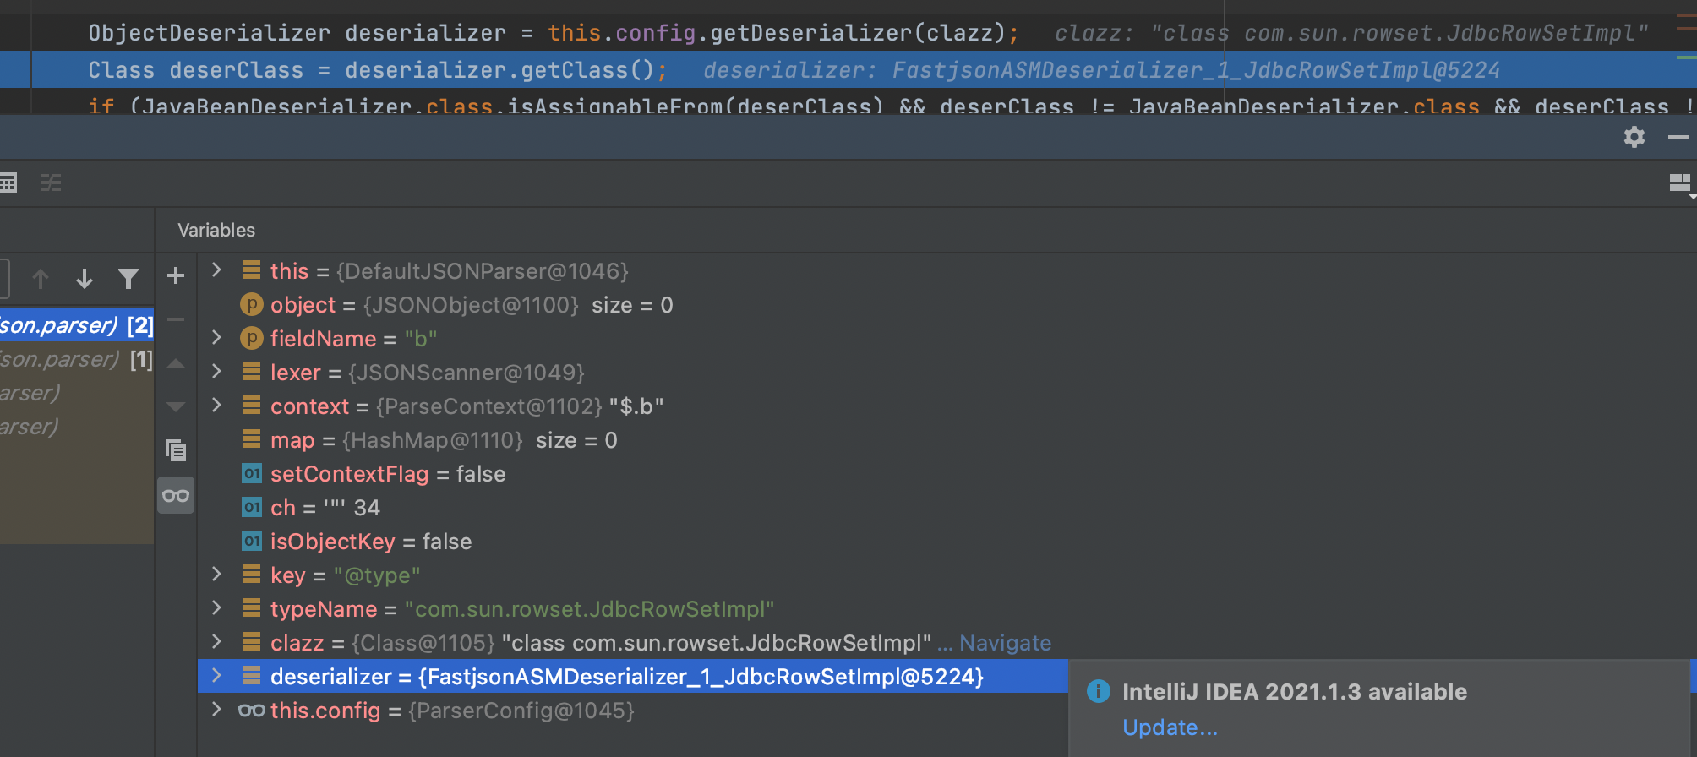
Task: Expand the deserializer variable node
Action: click(217, 676)
